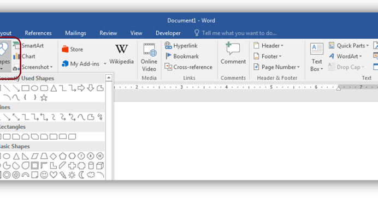This screenshot has height=198, width=378.
Task: Insert a SmartArt graphic
Action: pyautogui.click(x=28, y=45)
